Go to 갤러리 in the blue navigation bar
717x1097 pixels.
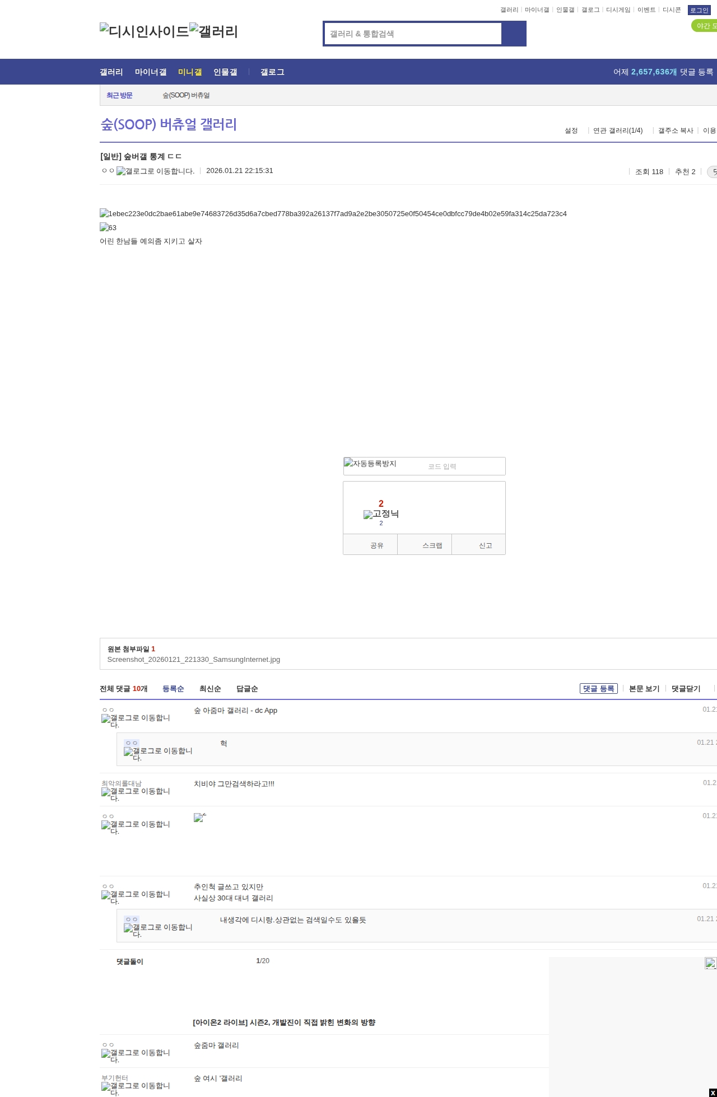[x=111, y=72]
